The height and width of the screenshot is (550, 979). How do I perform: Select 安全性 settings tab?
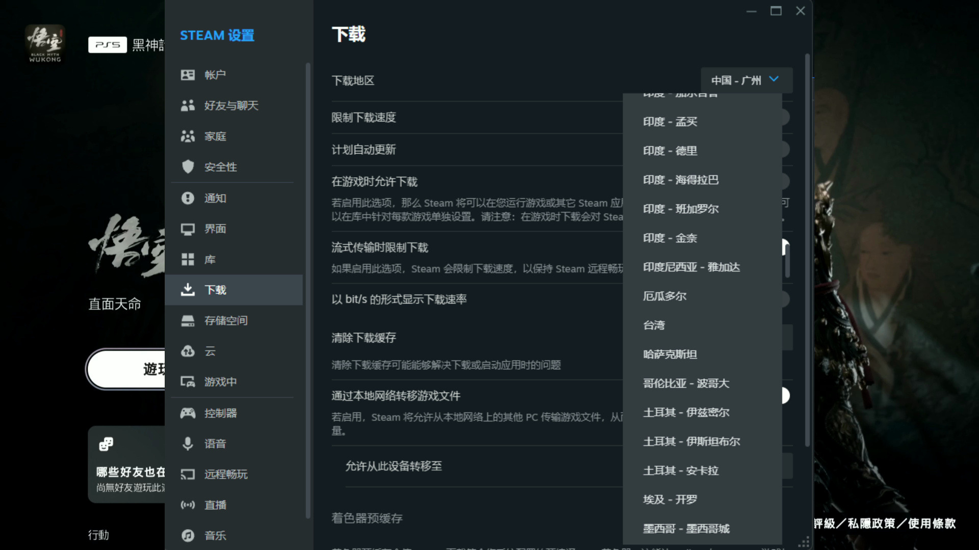click(234, 167)
